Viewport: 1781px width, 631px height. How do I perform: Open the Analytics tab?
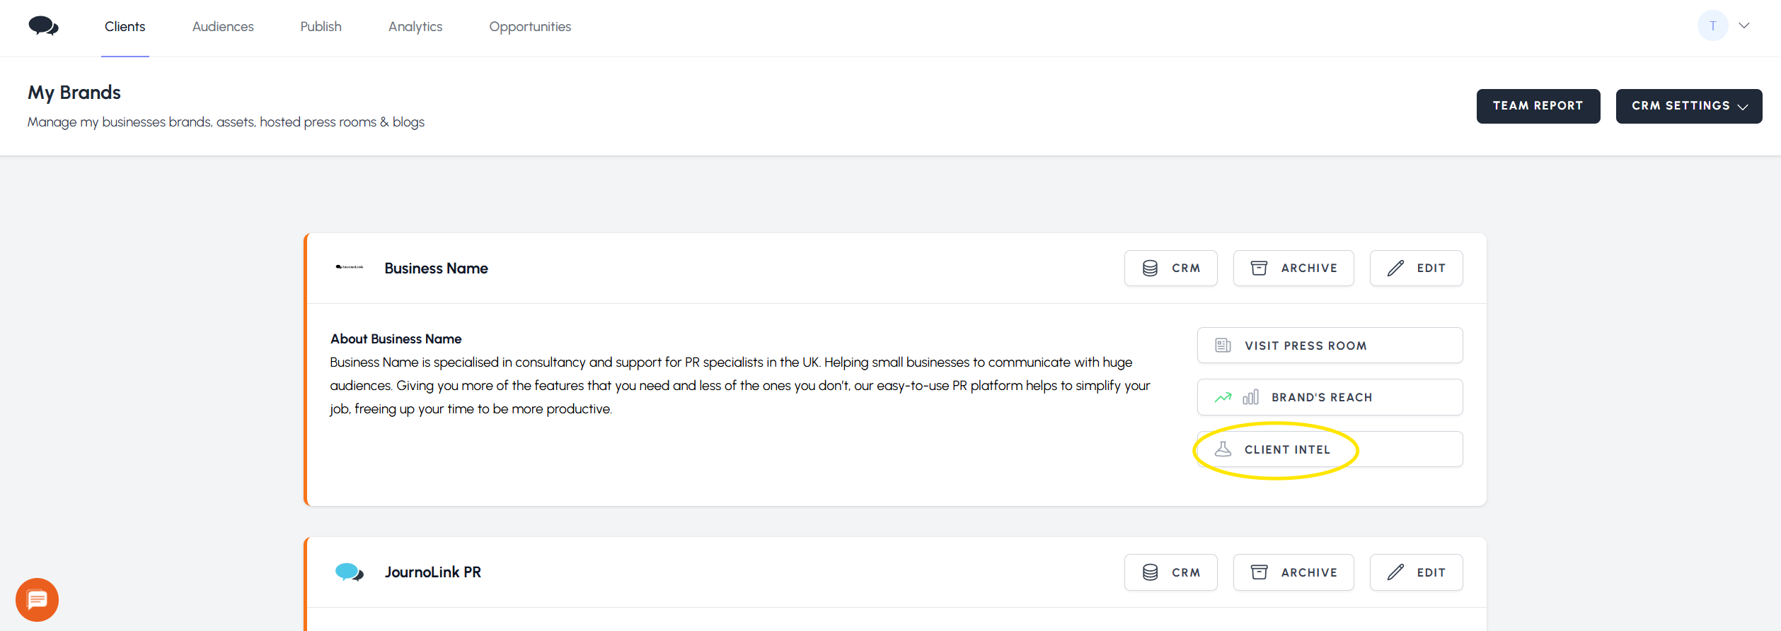point(415,27)
